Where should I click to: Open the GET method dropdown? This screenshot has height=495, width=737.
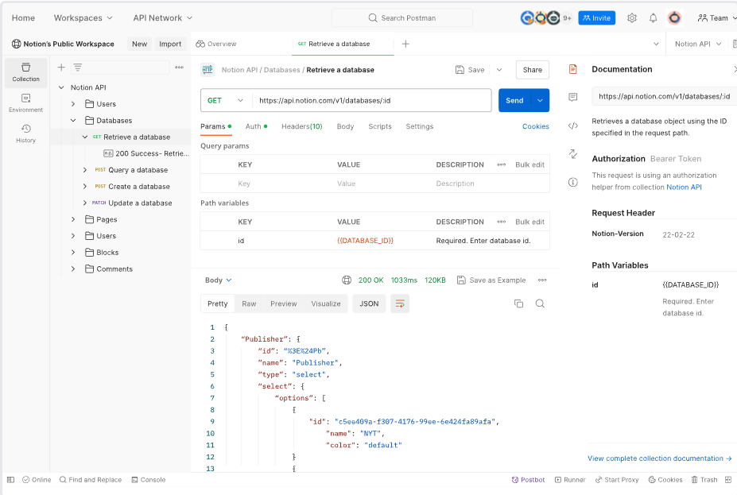[x=226, y=101]
